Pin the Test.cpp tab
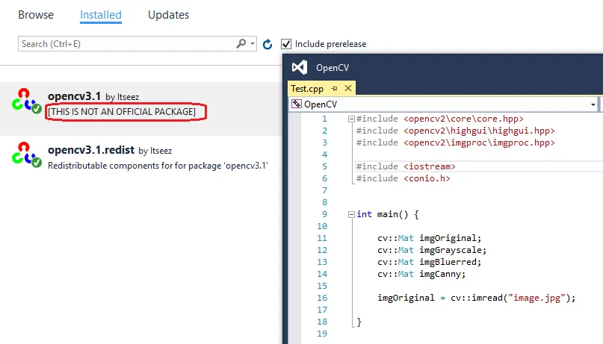603x344 pixels. coord(334,88)
